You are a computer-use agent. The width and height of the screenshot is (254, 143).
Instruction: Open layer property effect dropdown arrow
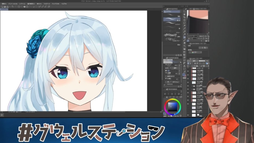tap(207, 48)
